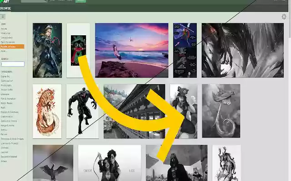The height and width of the screenshot is (181, 291).
Task: Open the Customization category
Action: point(7,117)
